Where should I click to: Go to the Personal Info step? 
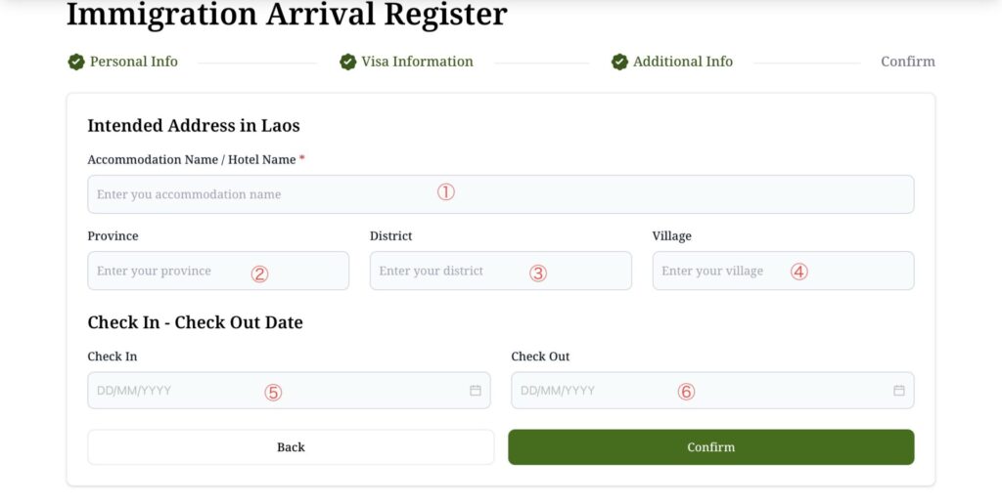pyautogui.click(x=134, y=62)
